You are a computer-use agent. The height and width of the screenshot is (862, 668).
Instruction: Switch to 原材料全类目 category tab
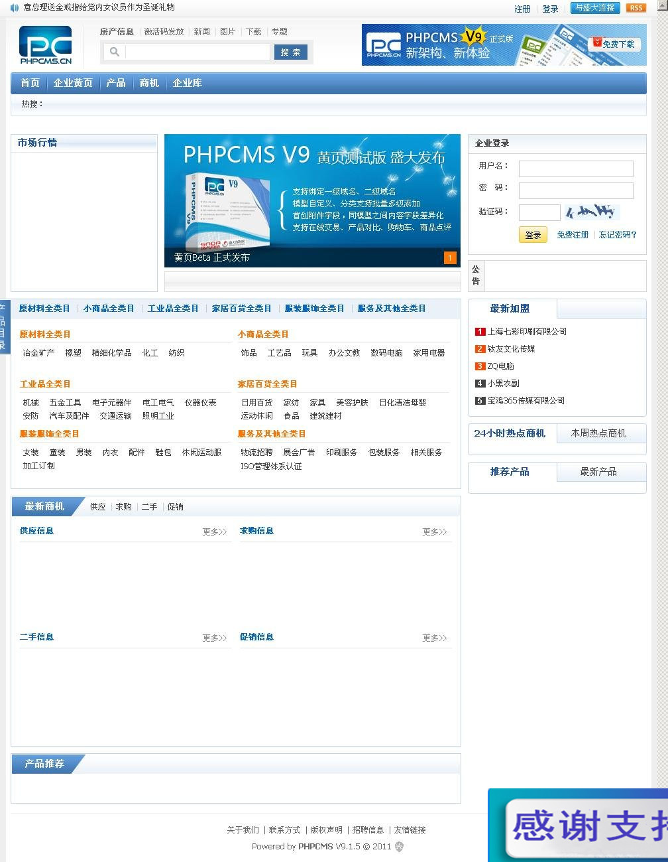44,309
